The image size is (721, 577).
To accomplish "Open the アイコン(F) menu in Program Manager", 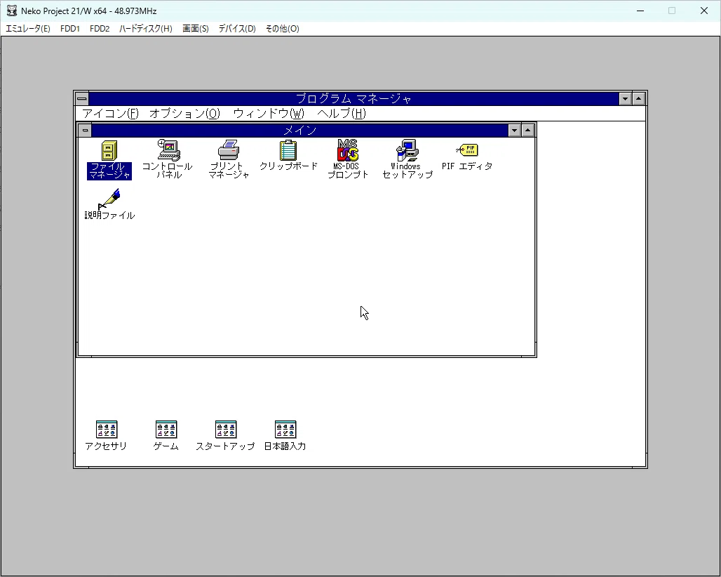I will pyautogui.click(x=110, y=114).
